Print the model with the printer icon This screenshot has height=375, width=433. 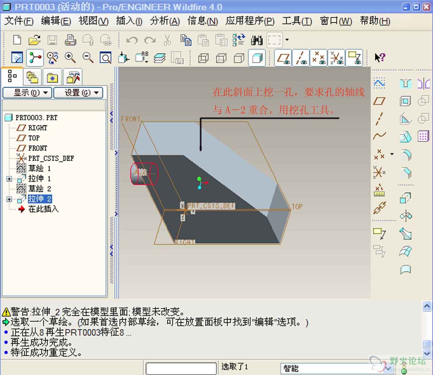click(70, 40)
